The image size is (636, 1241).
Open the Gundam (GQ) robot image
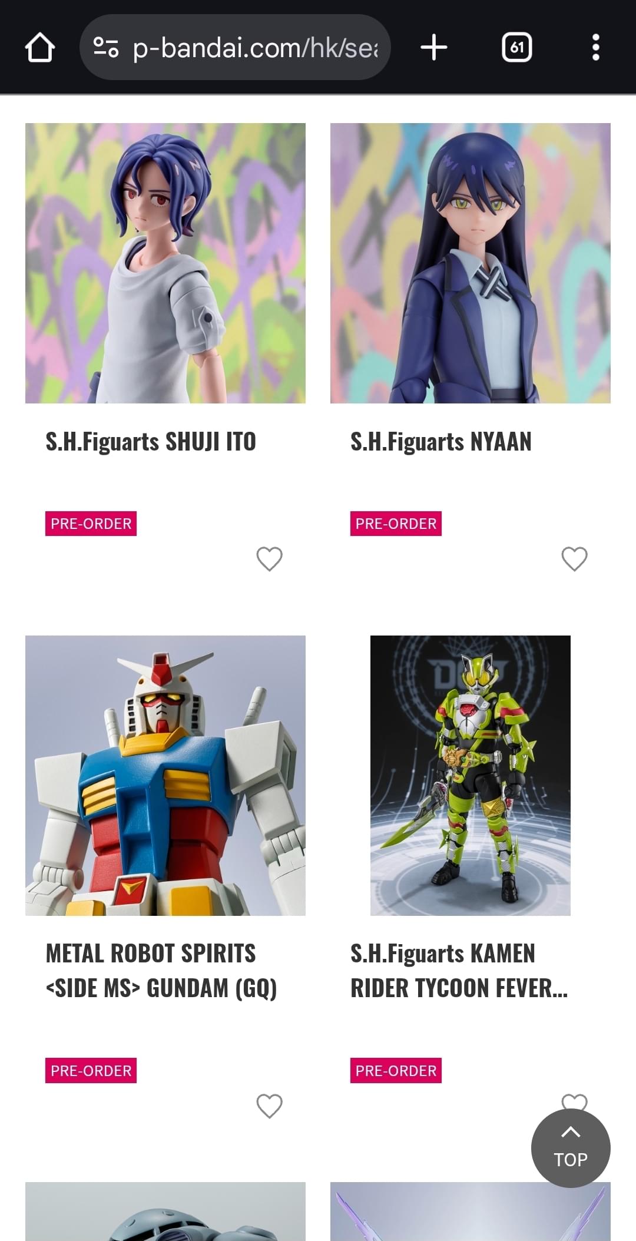pos(165,776)
